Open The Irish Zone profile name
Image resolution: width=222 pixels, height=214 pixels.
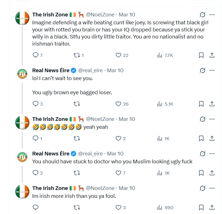[50, 14]
